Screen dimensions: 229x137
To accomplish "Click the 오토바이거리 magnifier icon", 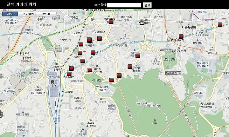I will tap(202, 32).
